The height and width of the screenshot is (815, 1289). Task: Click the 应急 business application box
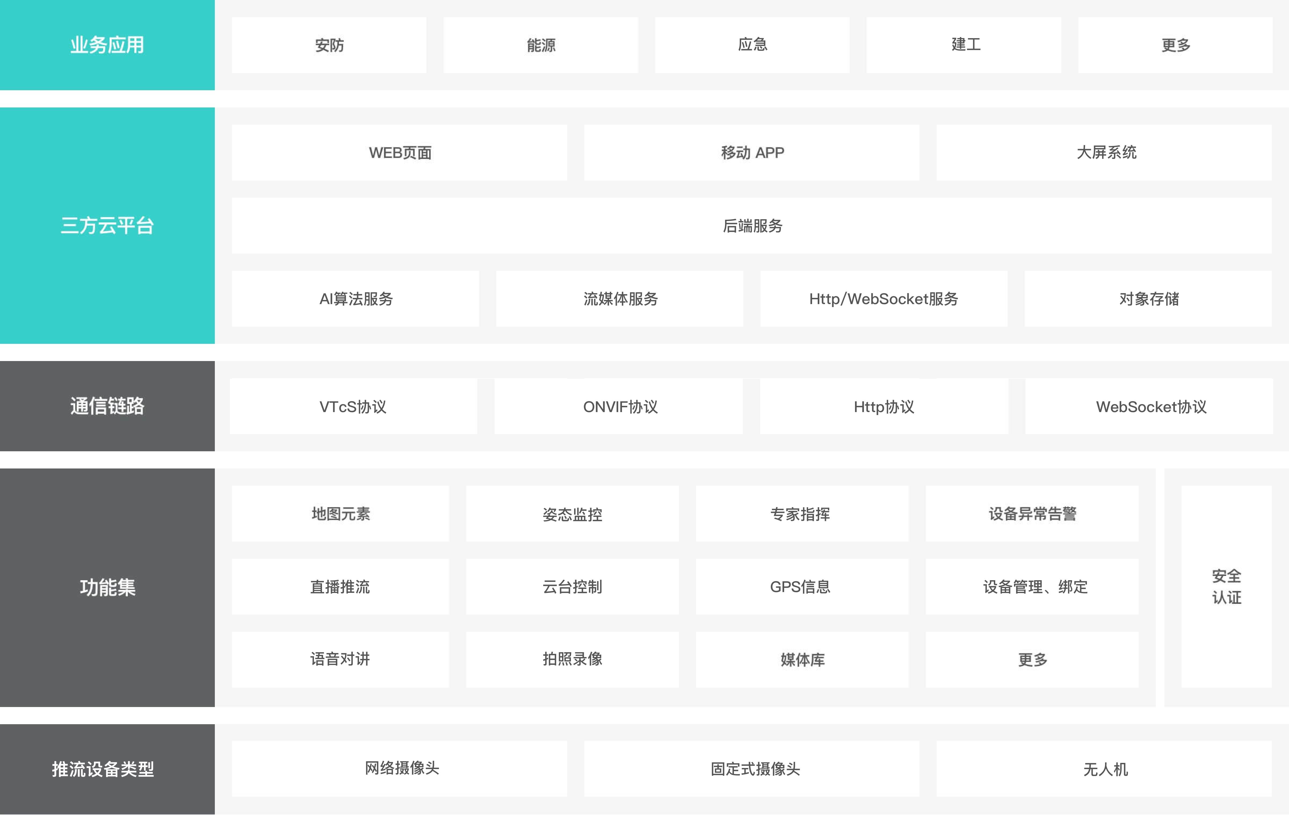[752, 45]
